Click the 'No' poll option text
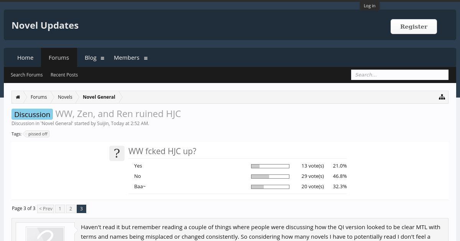This screenshot has width=460, height=241. [138, 176]
